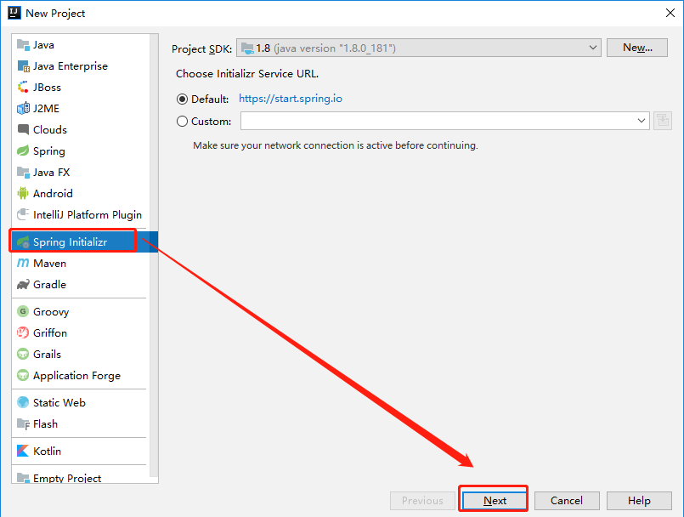
Task: Click the JBoss colorful icon
Action: pyautogui.click(x=23, y=88)
